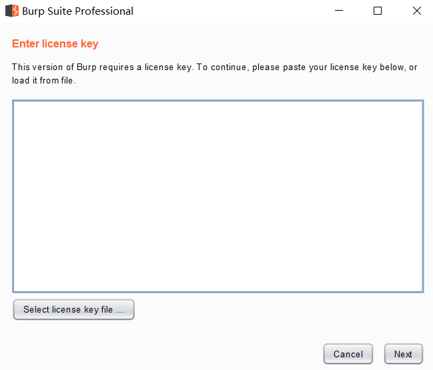Click Next to continue
Screen dimensions: 433x370
(403, 354)
